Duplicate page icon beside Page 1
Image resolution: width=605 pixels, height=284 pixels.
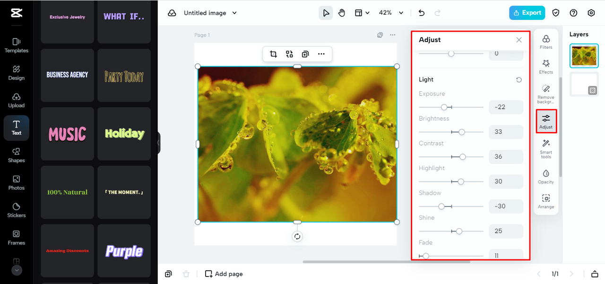tap(380, 35)
